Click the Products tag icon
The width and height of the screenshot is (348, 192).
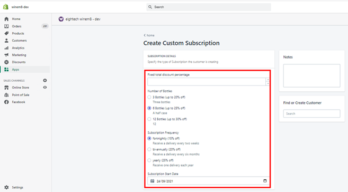coord(6,33)
